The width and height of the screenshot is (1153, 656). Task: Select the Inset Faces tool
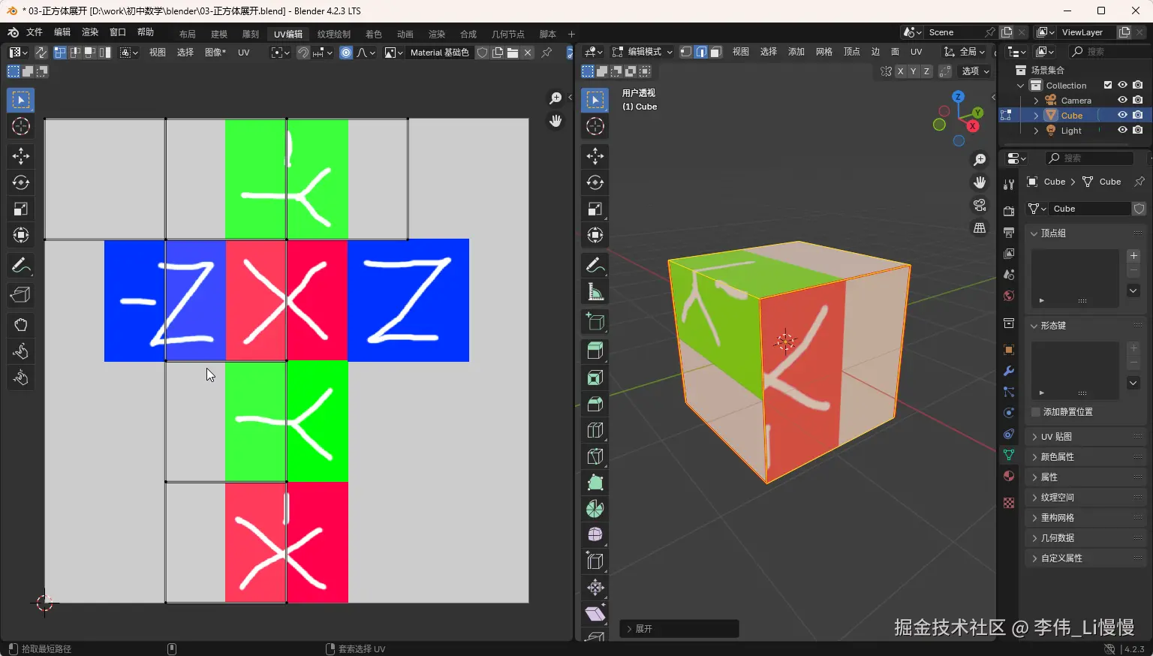595,378
